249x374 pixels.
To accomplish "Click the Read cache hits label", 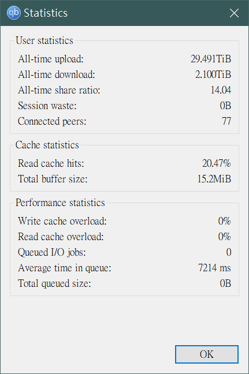I will tap(51, 163).
